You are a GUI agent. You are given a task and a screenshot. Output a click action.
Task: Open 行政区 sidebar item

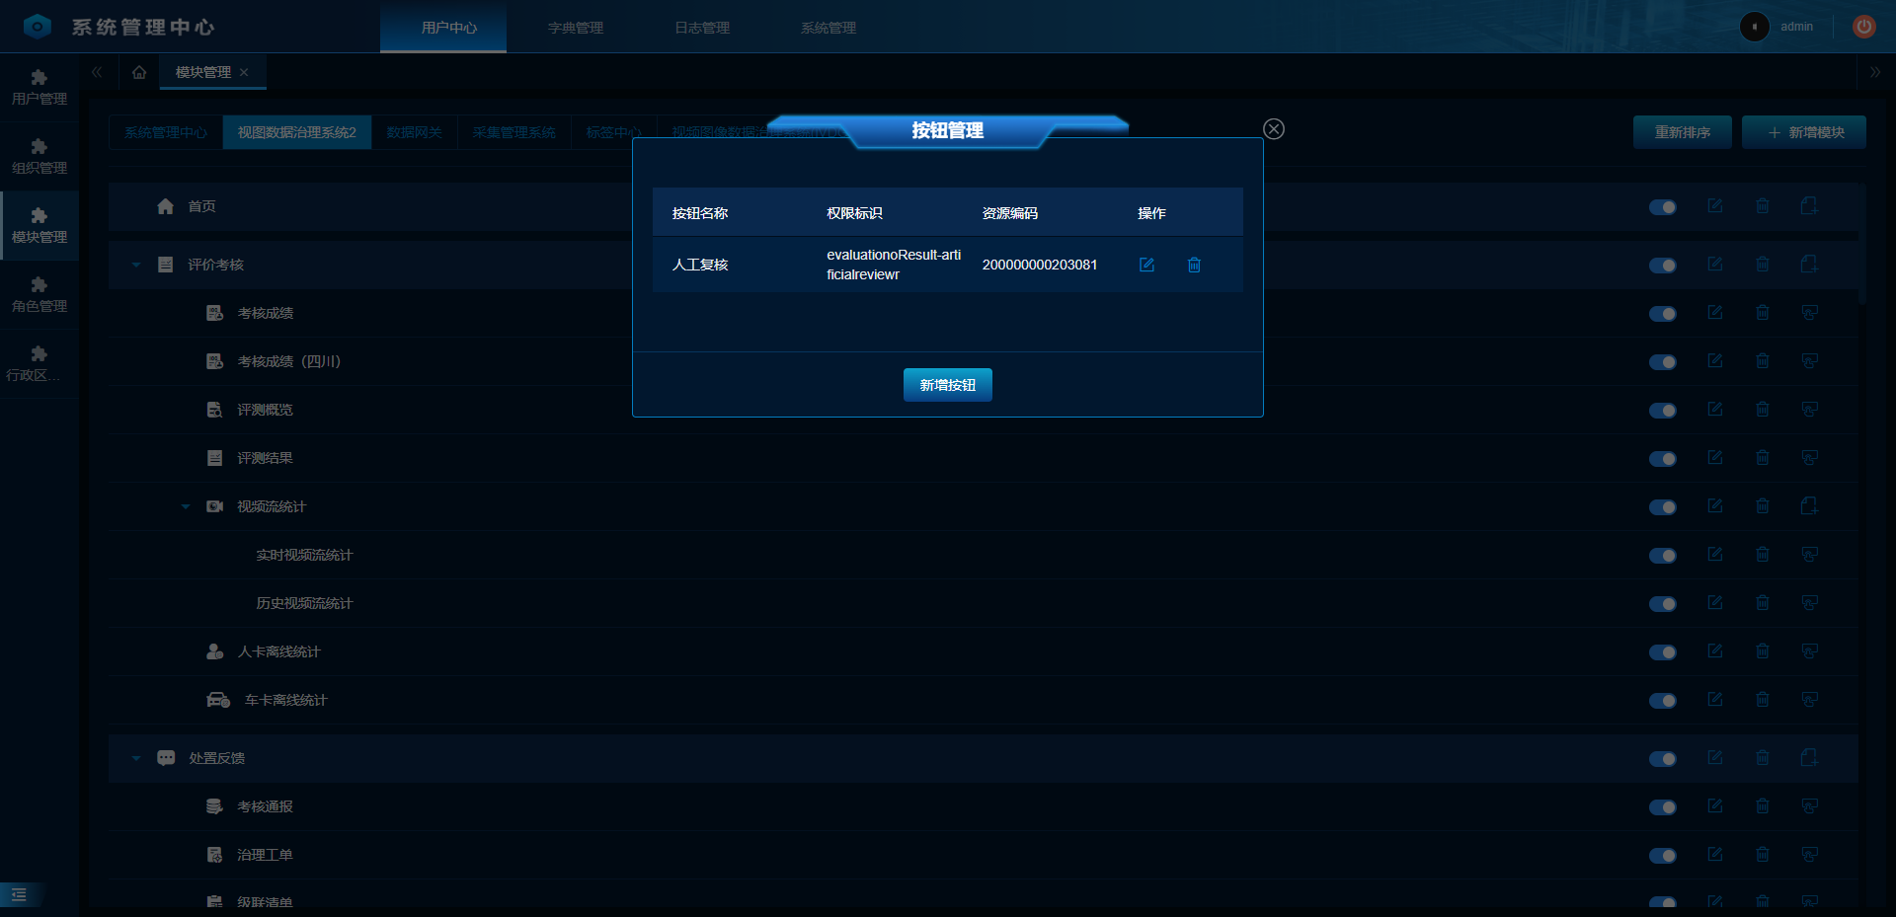[39, 364]
